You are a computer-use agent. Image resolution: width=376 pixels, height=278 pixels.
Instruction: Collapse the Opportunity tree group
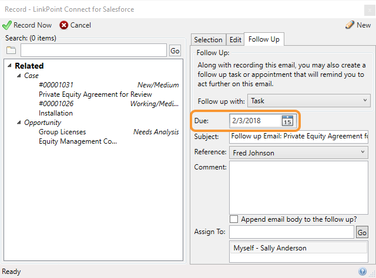coord(19,123)
